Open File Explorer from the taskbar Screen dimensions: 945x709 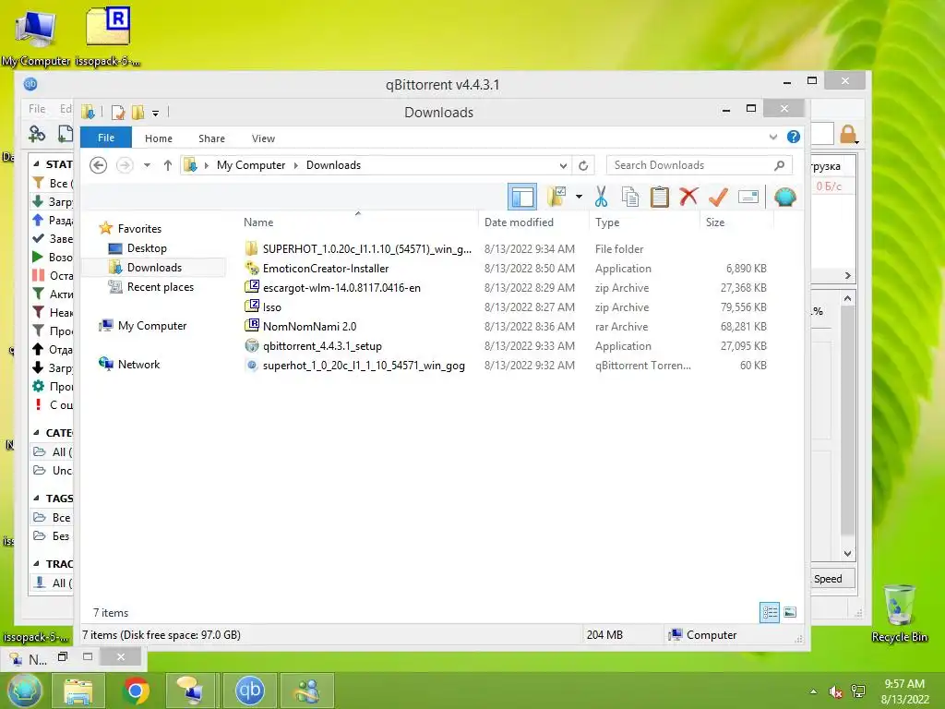(x=78, y=691)
